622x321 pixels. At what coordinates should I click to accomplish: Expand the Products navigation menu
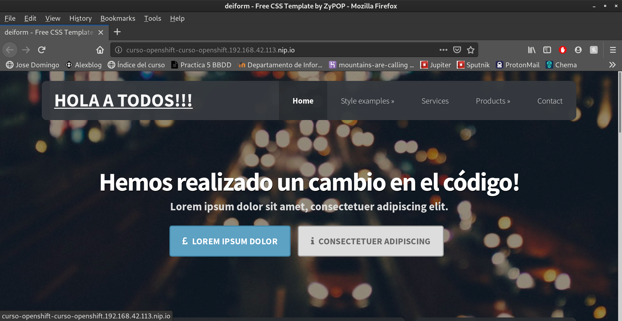[493, 101]
